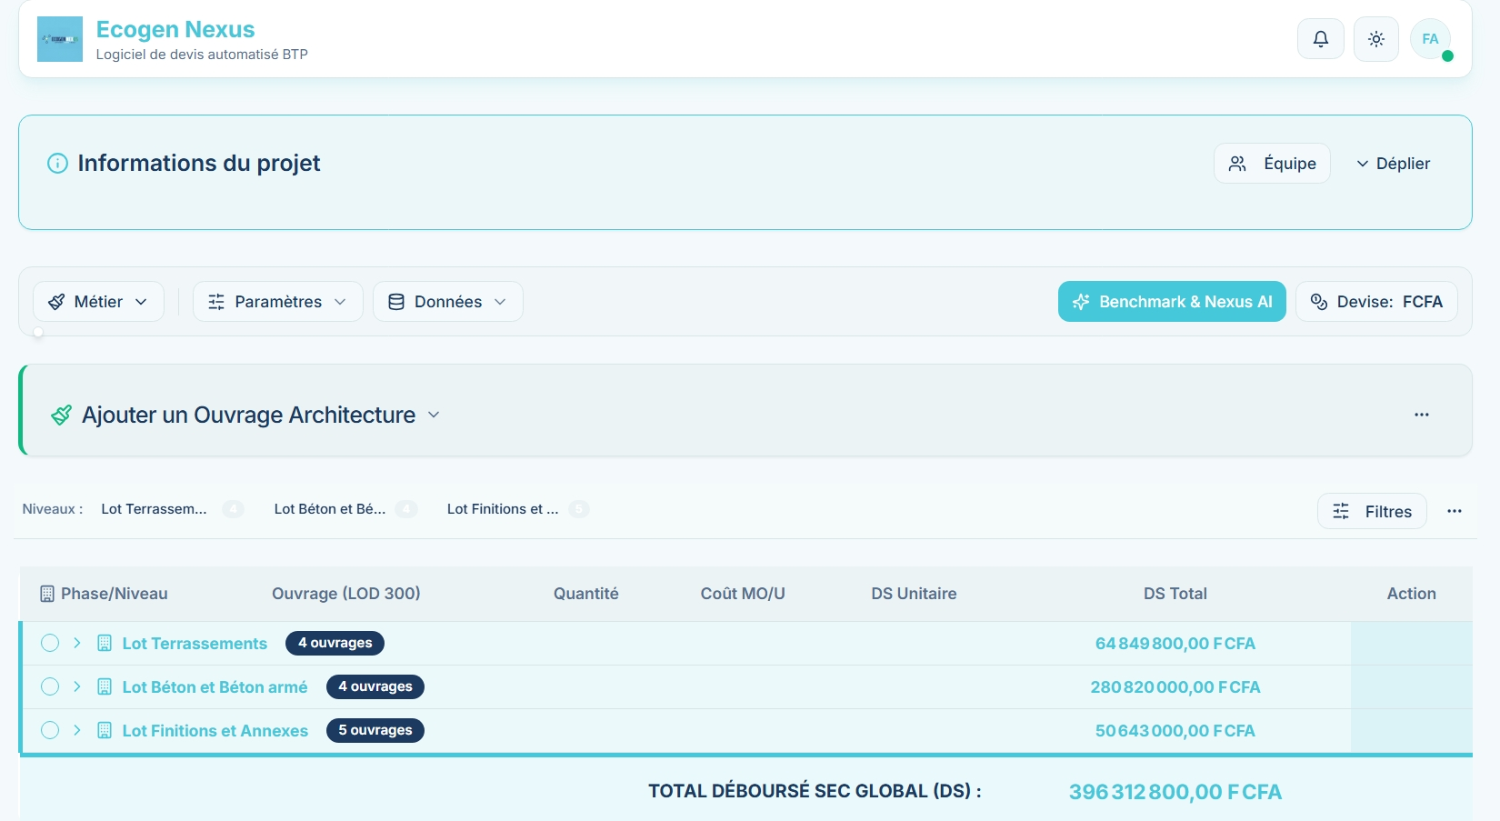Select Lot Finitions et ... level filter tab
The image size is (1500, 821).
tap(503, 509)
